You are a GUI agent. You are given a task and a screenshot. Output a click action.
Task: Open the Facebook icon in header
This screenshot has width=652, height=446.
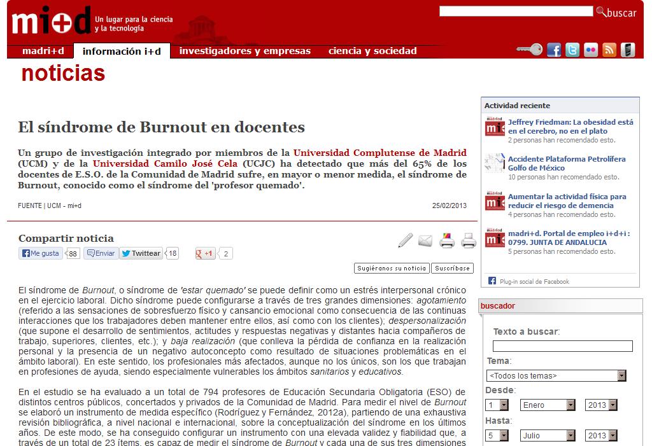554,50
